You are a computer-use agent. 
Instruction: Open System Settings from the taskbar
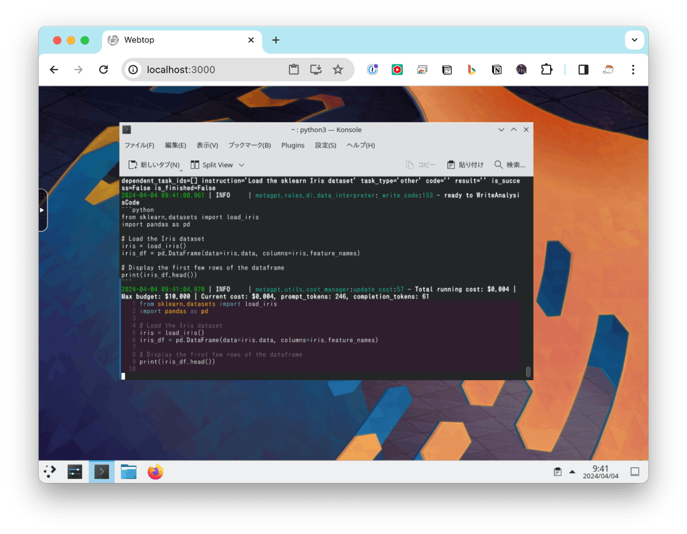[75, 472]
